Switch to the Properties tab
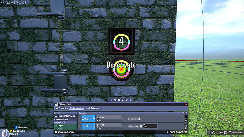The width and height of the screenshot is (244, 137). tap(62, 108)
